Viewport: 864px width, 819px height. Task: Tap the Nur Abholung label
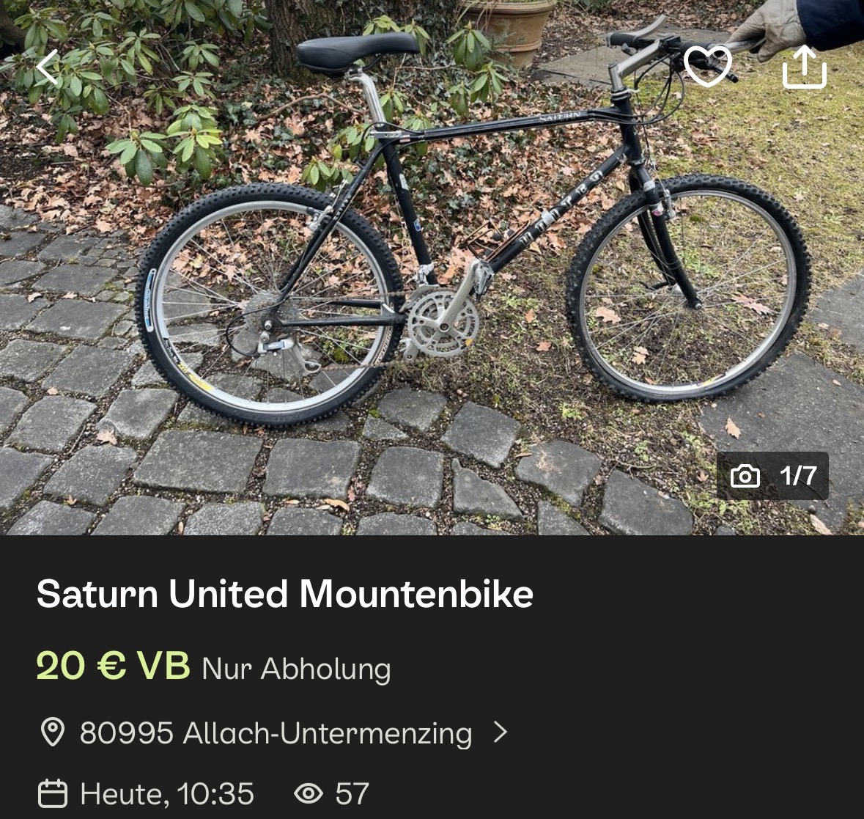(296, 669)
